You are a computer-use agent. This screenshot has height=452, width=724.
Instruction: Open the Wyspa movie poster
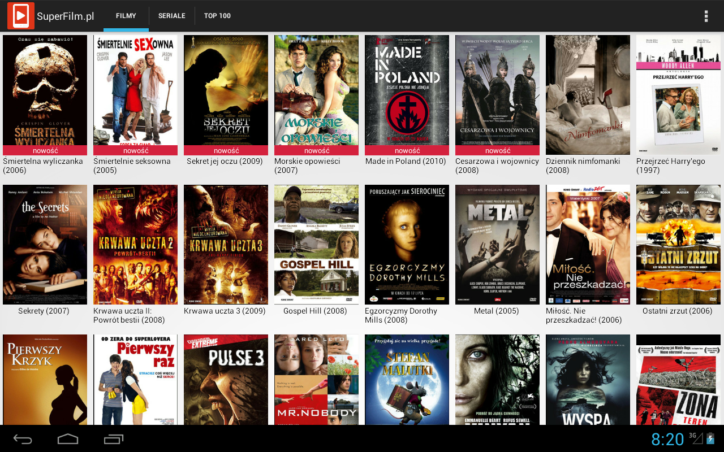tap(588, 380)
